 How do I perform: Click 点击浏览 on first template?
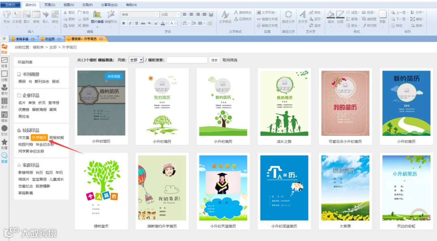coord(114,76)
